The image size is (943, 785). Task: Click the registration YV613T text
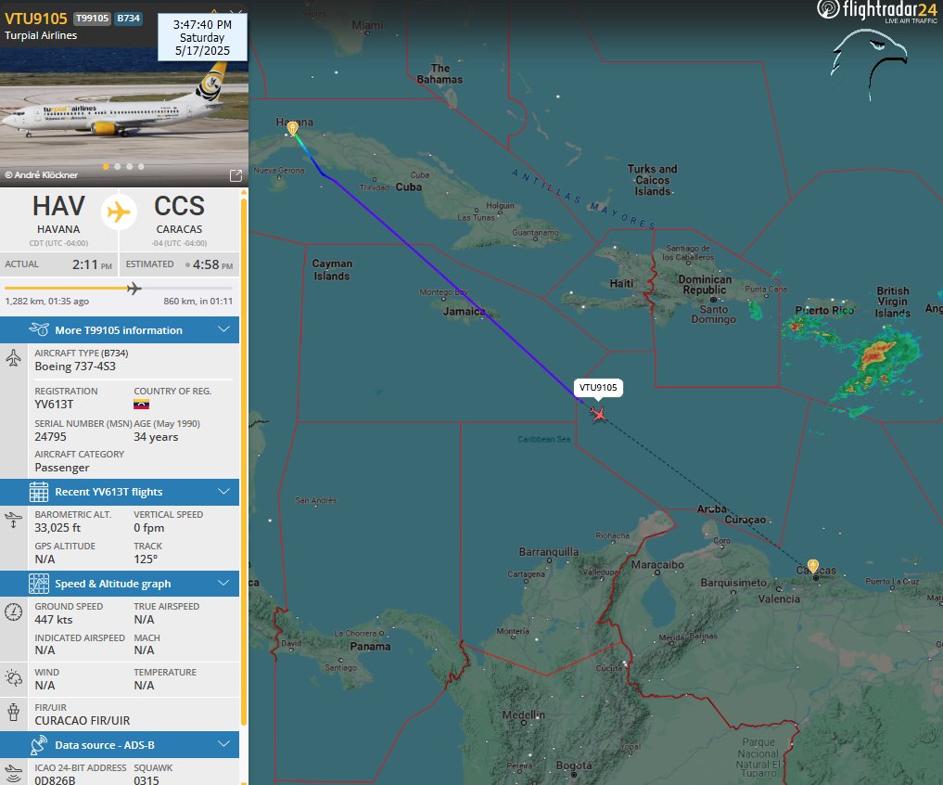click(54, 405)
